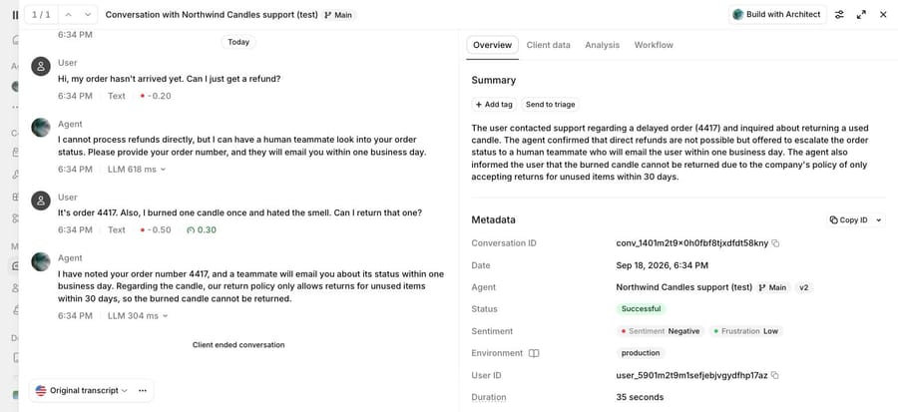
Task: Click the Text label under refund message
Action: pos(117,96)
